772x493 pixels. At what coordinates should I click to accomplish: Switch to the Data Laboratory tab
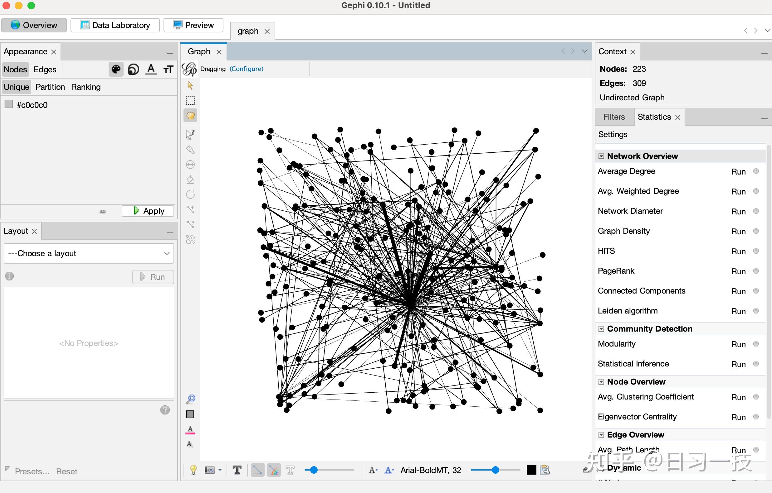(x=115, y=25)
